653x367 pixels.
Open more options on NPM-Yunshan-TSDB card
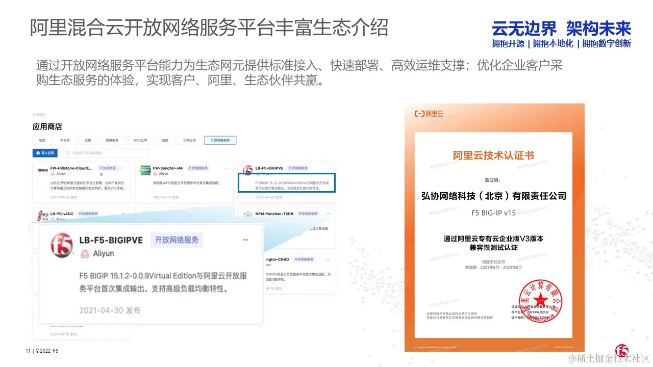coord(328,214)
